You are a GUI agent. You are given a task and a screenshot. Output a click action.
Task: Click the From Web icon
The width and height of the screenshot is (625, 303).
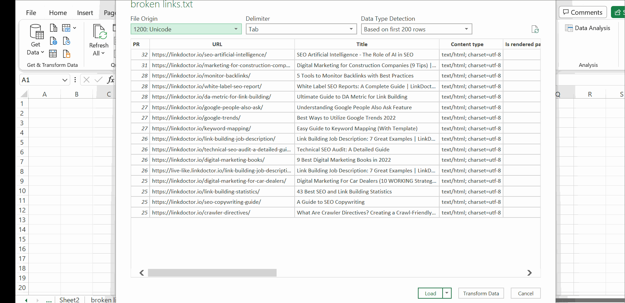(x=53, y=41)
